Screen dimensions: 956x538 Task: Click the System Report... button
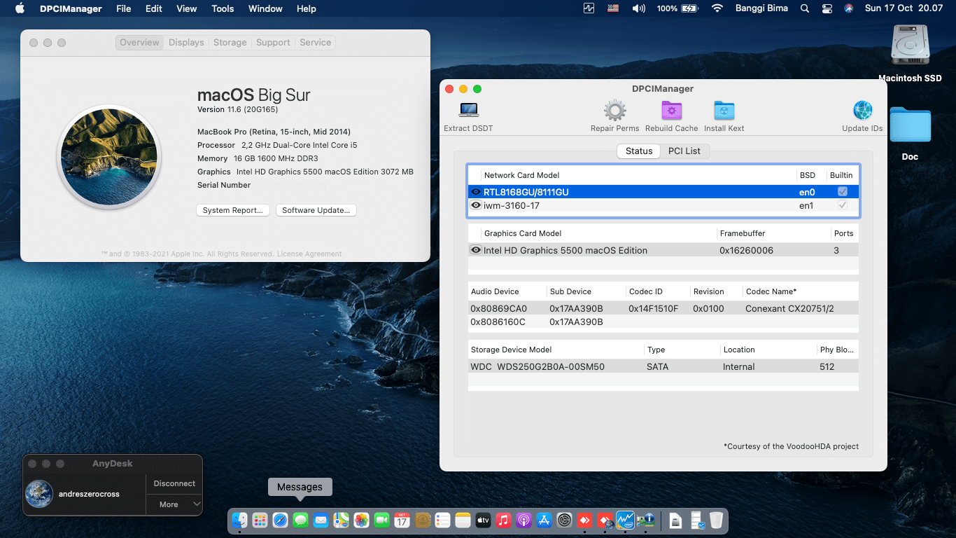233,210
